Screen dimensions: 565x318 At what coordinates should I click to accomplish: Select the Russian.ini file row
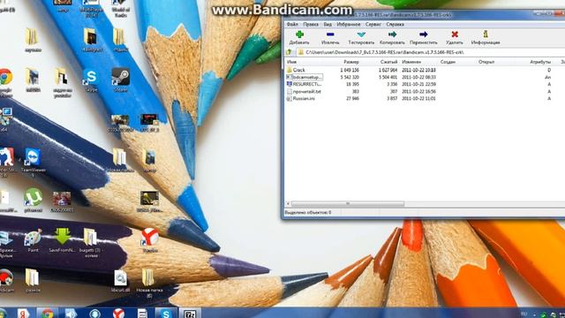[x=300, y=98]
